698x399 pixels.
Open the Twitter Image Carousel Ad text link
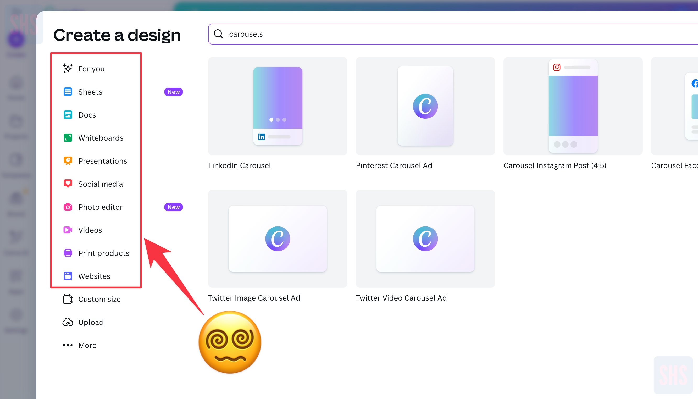coord(254,298)
